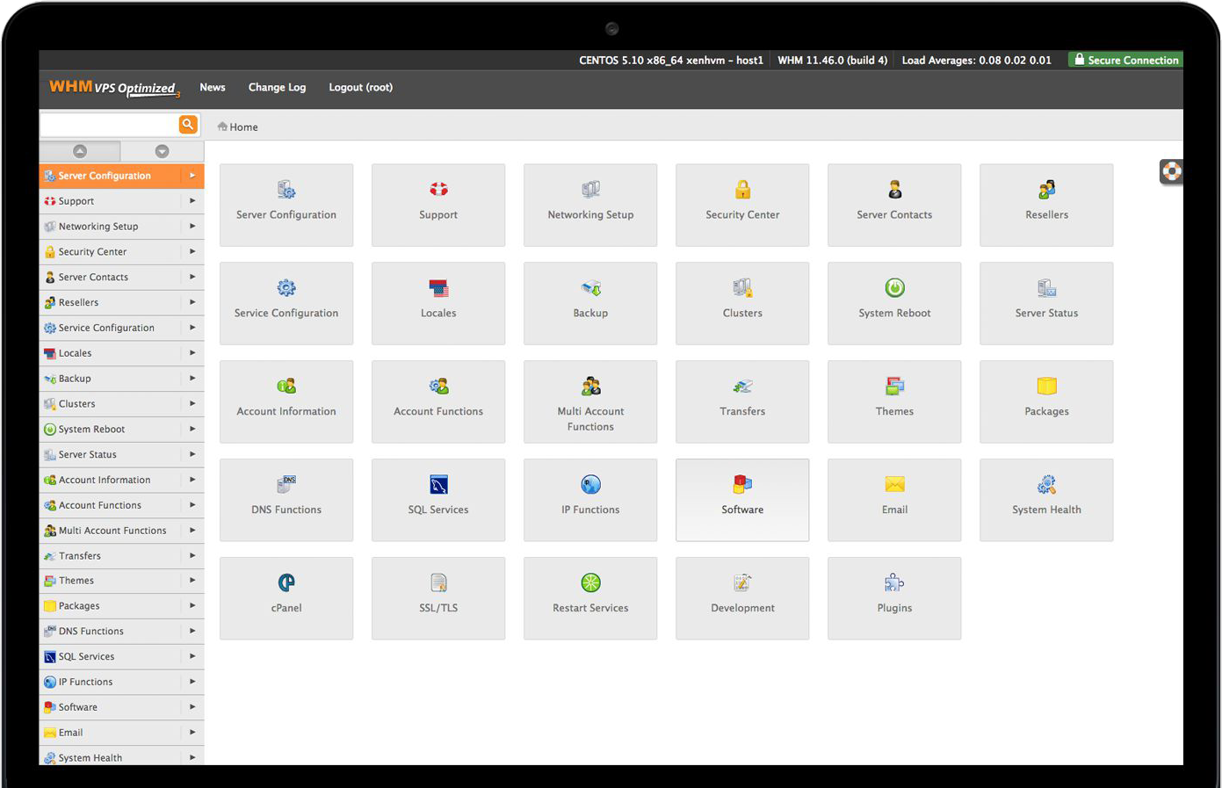Open Account Information tile
Viewport: 1222px width, 788px height.
pos(286,401)
